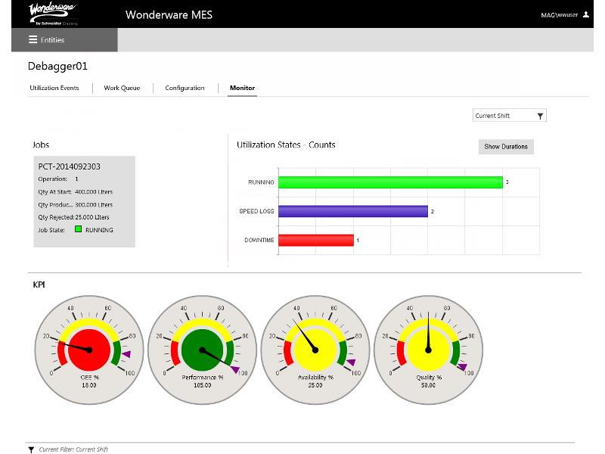Select the Monitor tab
605x454 pixels.
242,88
